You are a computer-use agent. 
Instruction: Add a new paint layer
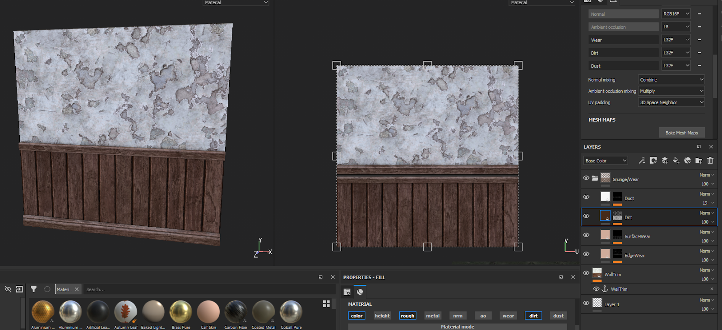pyautogui.click(x=665, y=160)
